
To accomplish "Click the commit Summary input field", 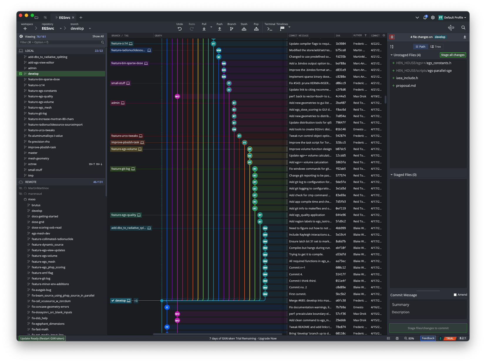I will coord(428,305).
